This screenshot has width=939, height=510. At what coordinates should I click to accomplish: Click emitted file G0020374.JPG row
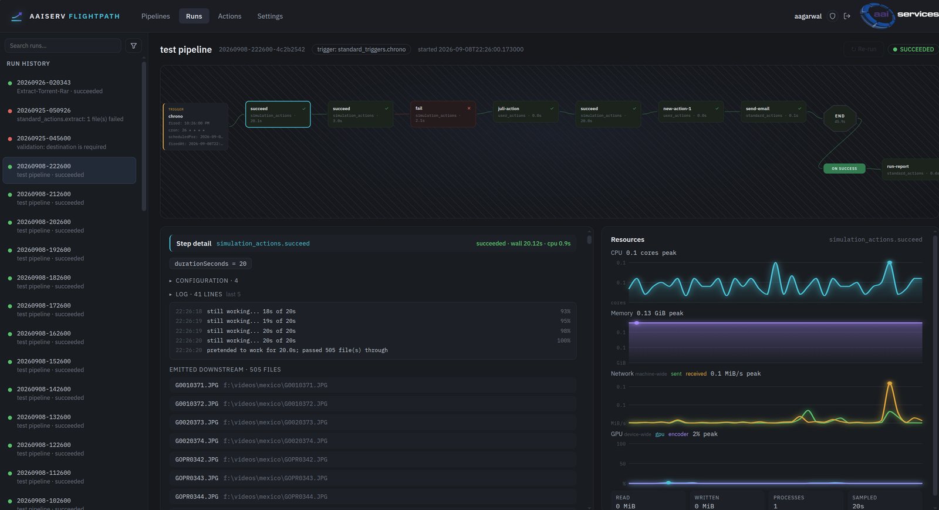[x=373, y=441]
